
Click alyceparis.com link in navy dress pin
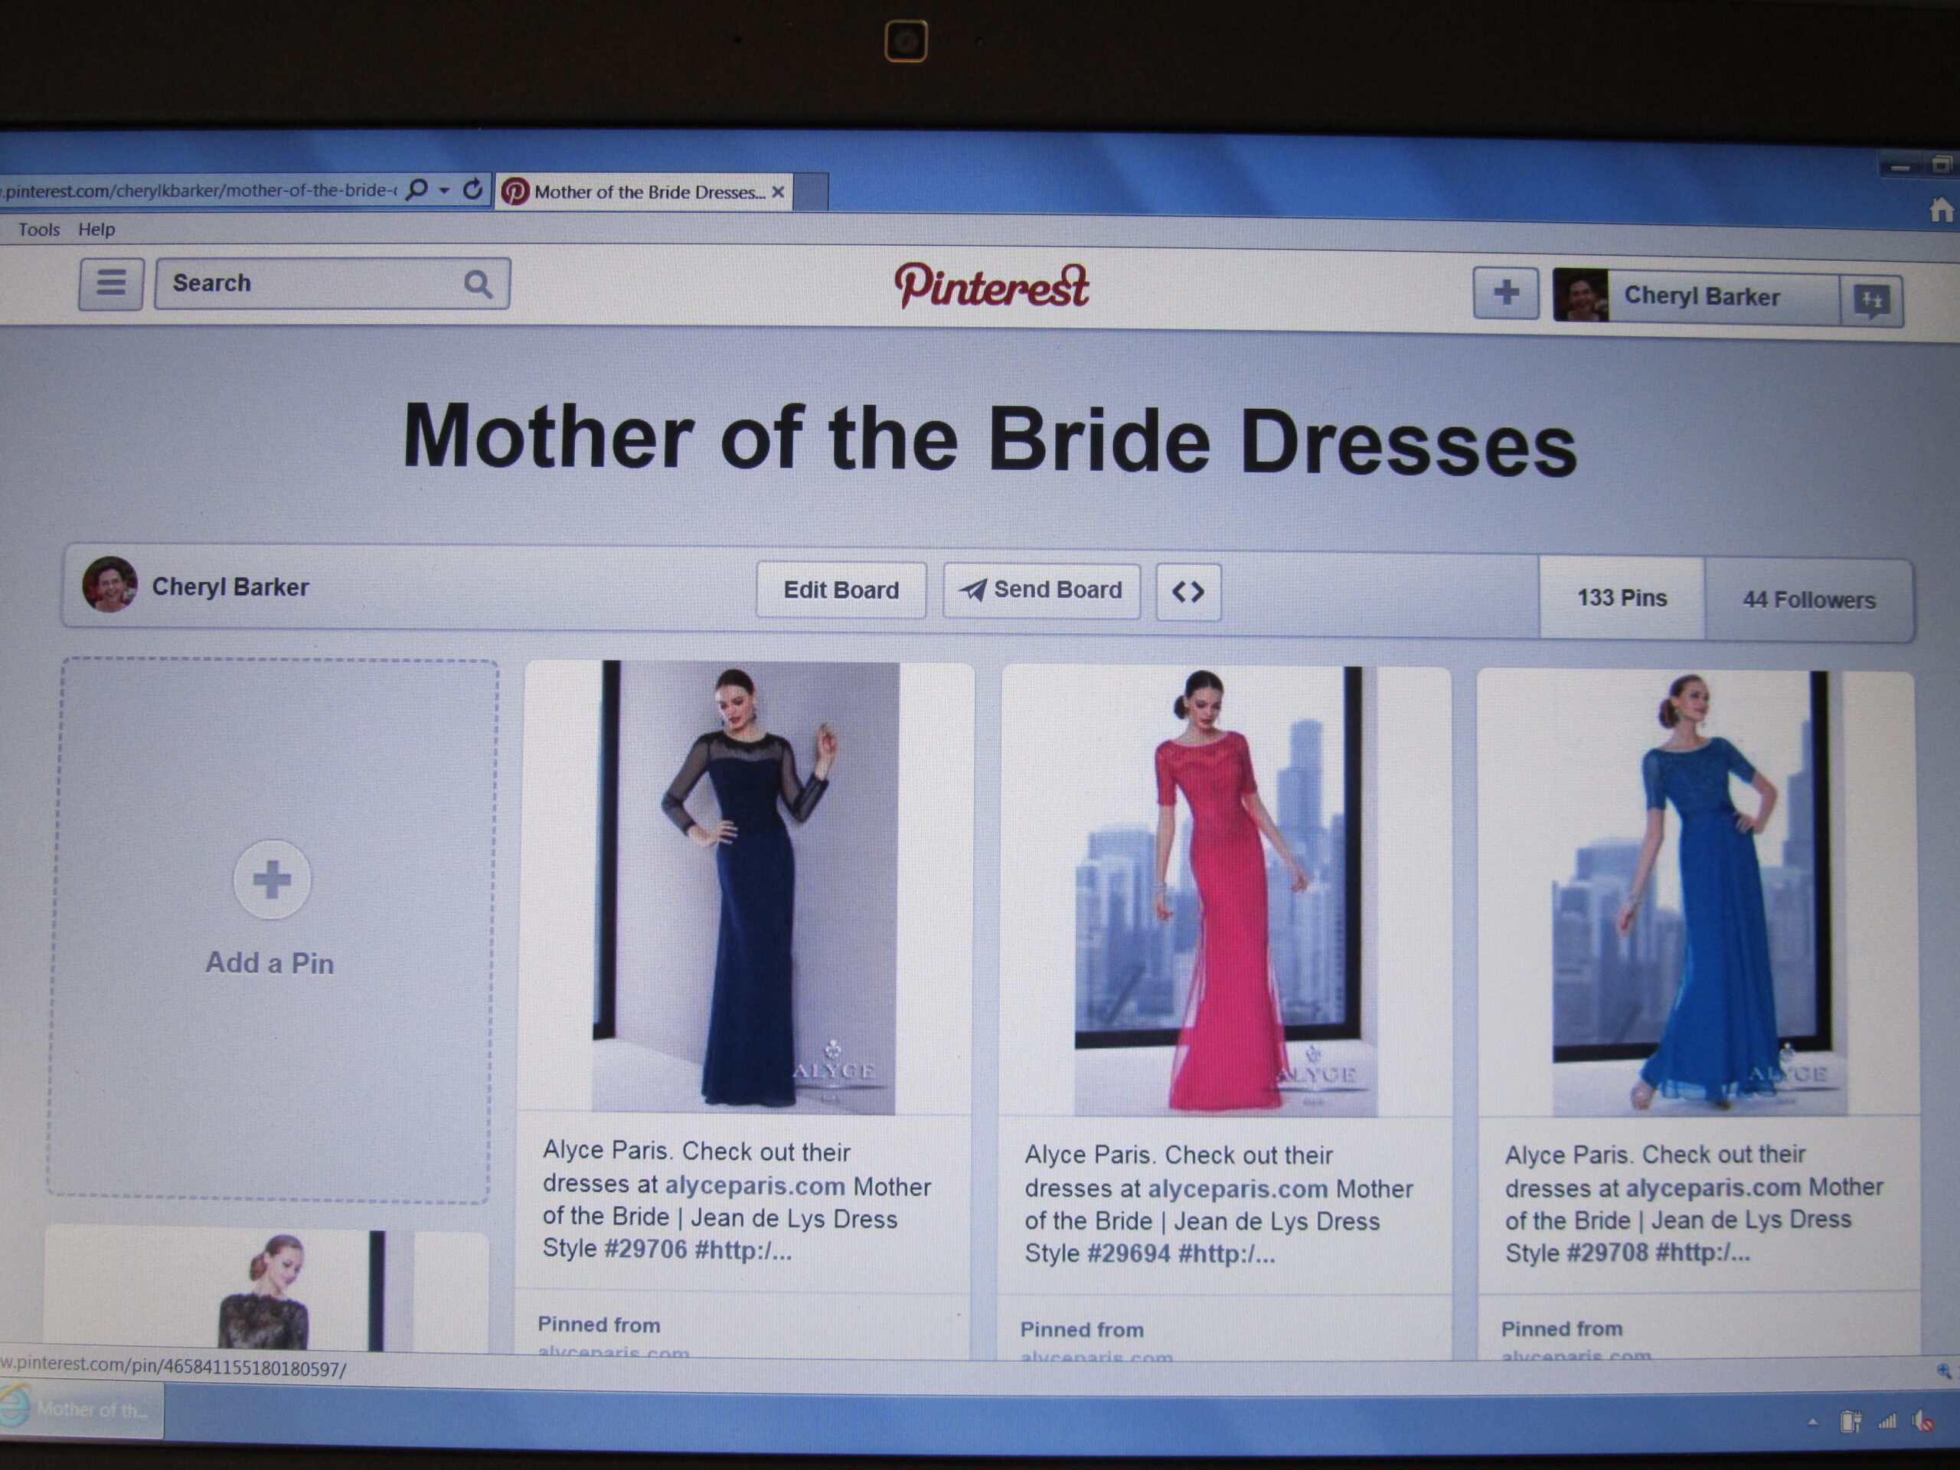click(755, 1185)
